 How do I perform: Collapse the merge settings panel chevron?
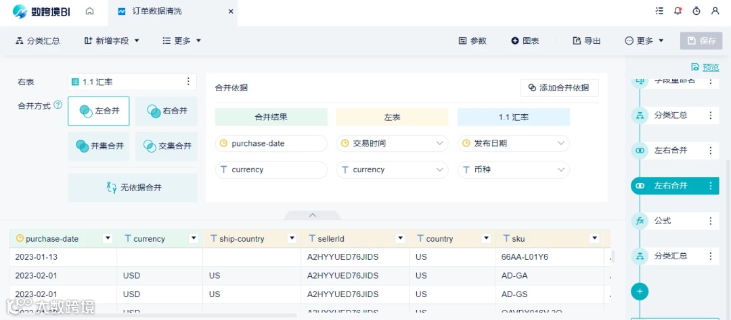tap(313, 215)
